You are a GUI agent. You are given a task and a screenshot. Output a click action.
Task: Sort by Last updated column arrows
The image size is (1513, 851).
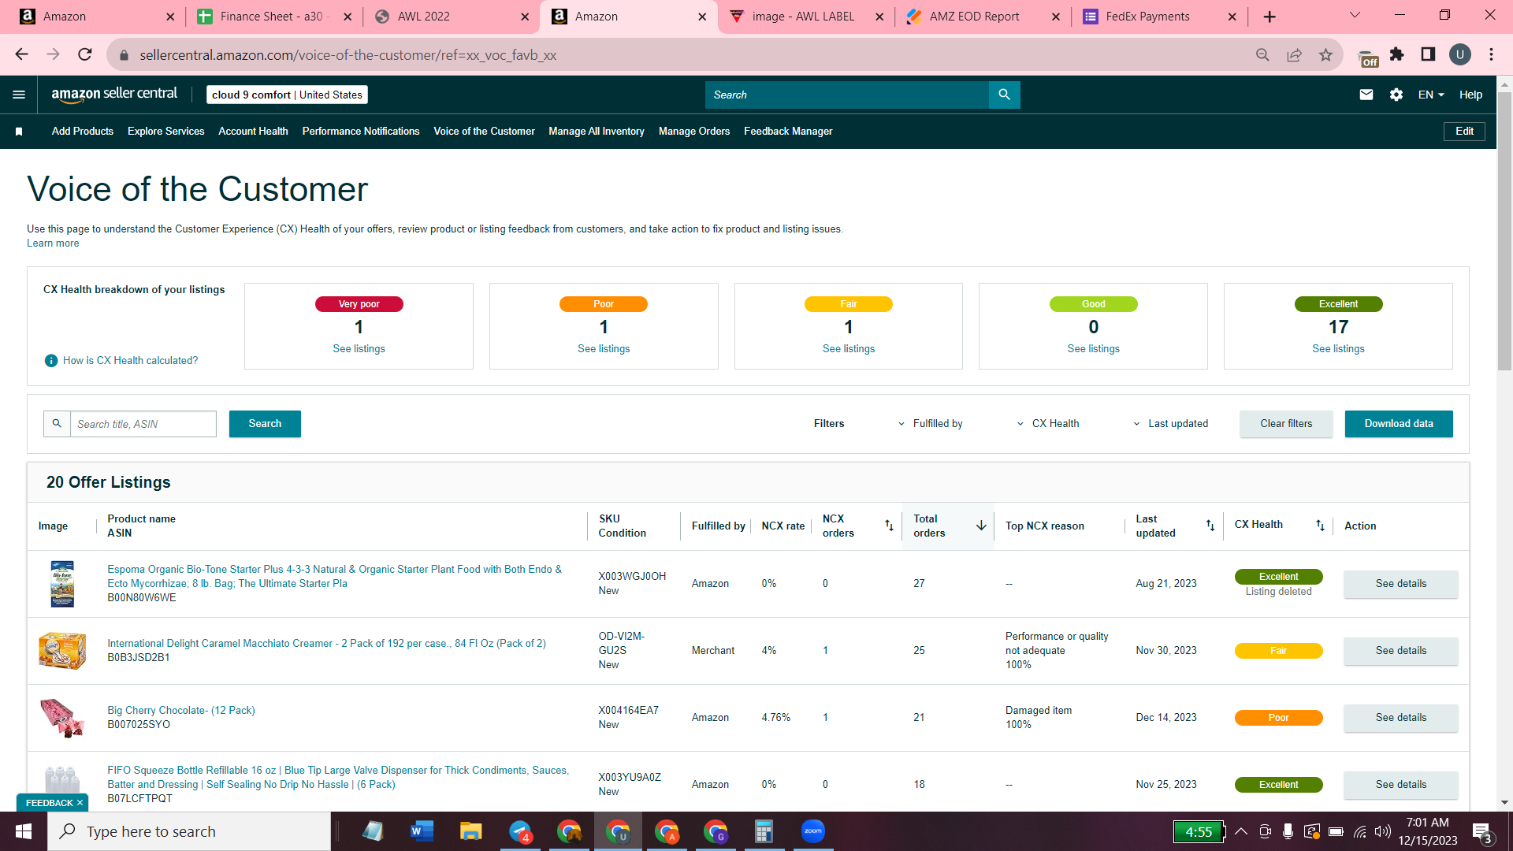tap(1210, 526)
